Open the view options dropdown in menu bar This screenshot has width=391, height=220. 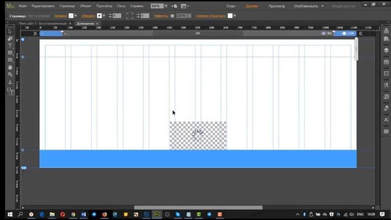pyautogui.click(x=185, y=6)
